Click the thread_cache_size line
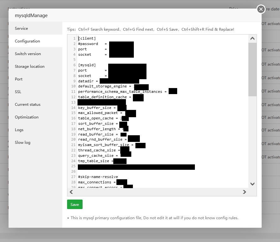Viewport: 280px width, 242px height. tap(99, 150)
